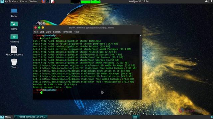Click the volume speaker icon
The image size is (213, 119).
(207, 1)
